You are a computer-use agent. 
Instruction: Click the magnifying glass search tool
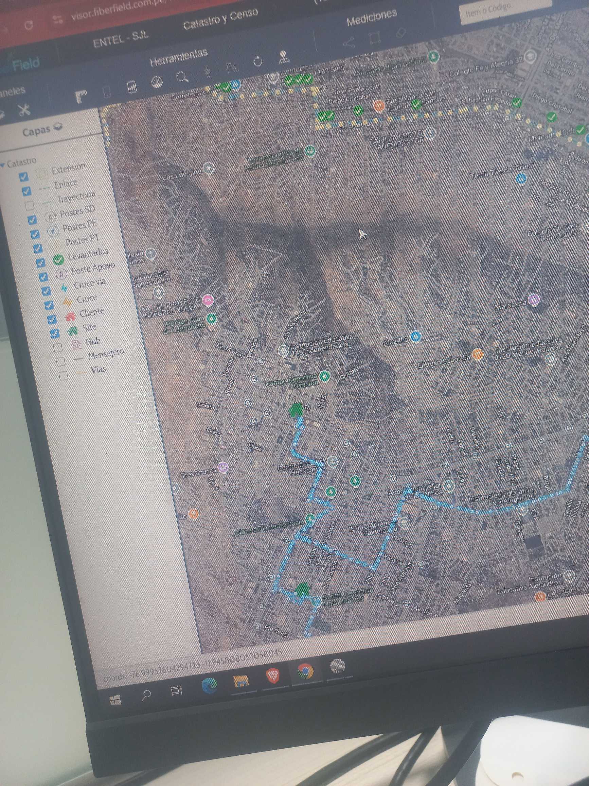click(182, 77)
